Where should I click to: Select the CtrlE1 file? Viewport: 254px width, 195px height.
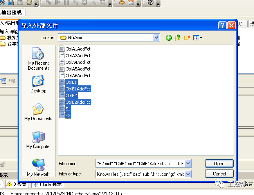(71, 82)
